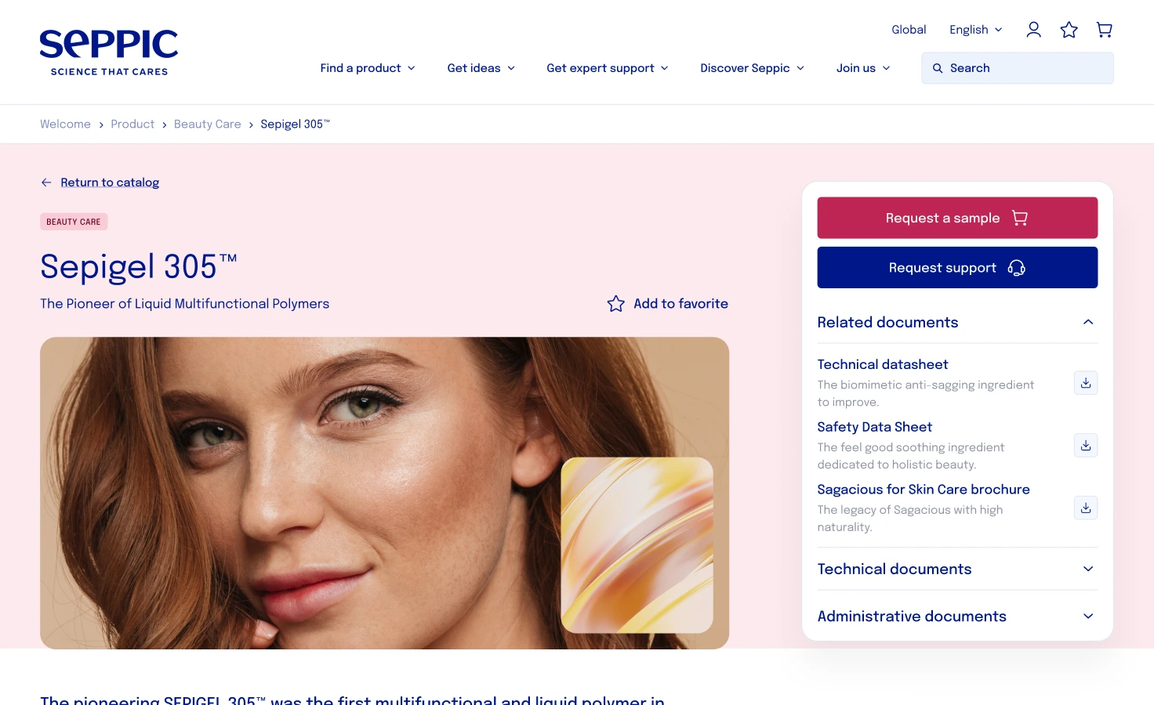Open the shopping cart icon in header
This screenshot has width=1154, height=705.
tap(1104, 30)
